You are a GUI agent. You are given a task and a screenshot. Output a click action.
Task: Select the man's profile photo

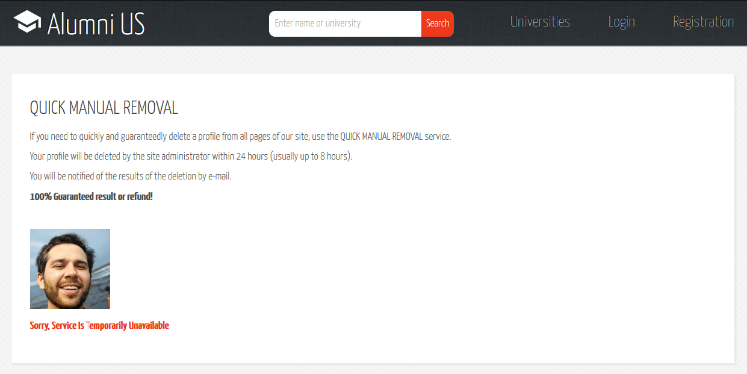click(70, 269)
